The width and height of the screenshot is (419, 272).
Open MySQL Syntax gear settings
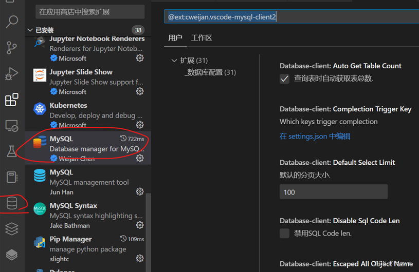(x=140, y=225)
